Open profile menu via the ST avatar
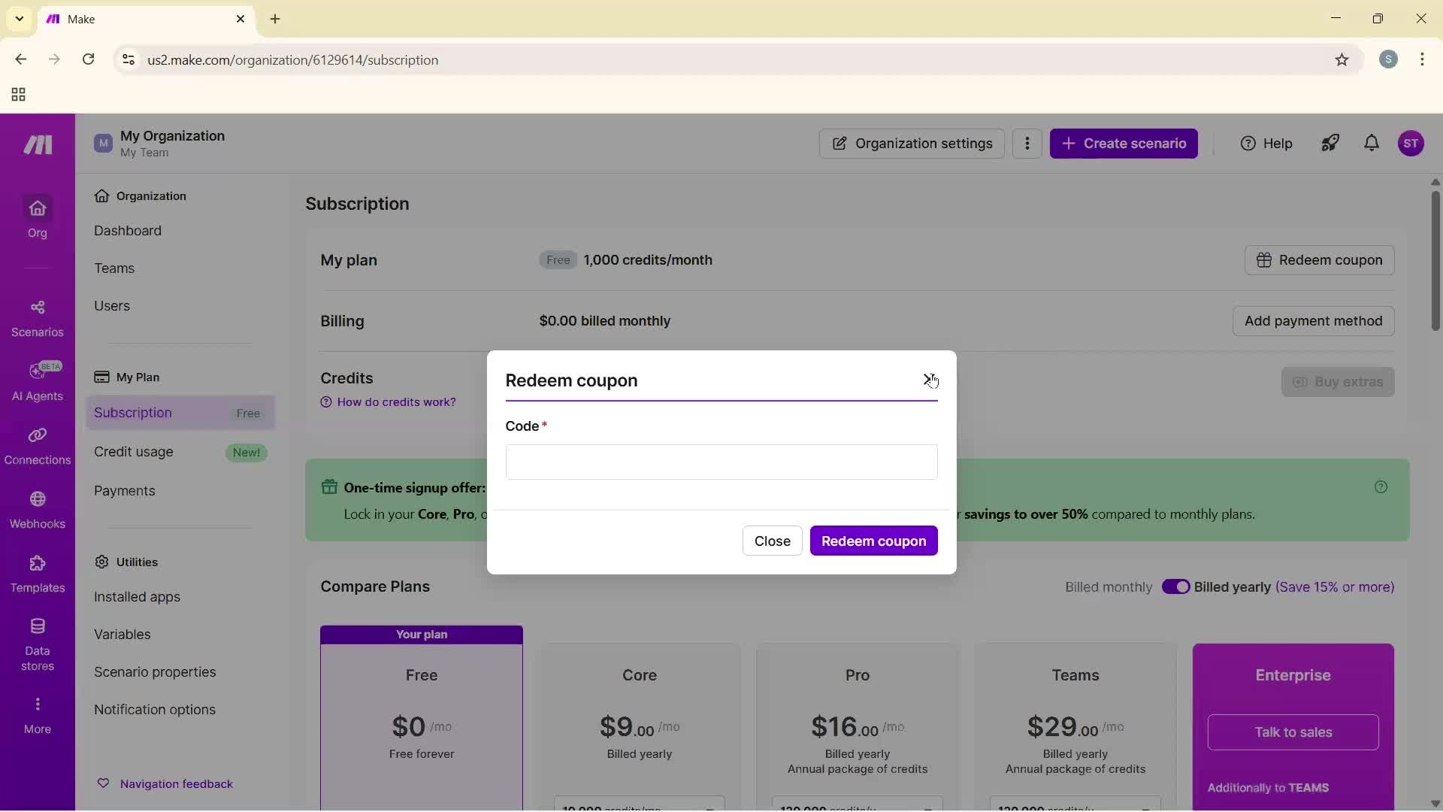 (1413, 143)
